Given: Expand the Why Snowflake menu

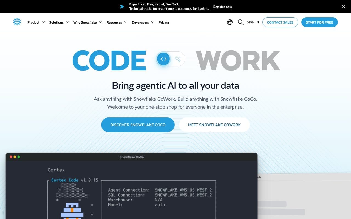Looking at the screenshot, I should click(x=88, y=22).
